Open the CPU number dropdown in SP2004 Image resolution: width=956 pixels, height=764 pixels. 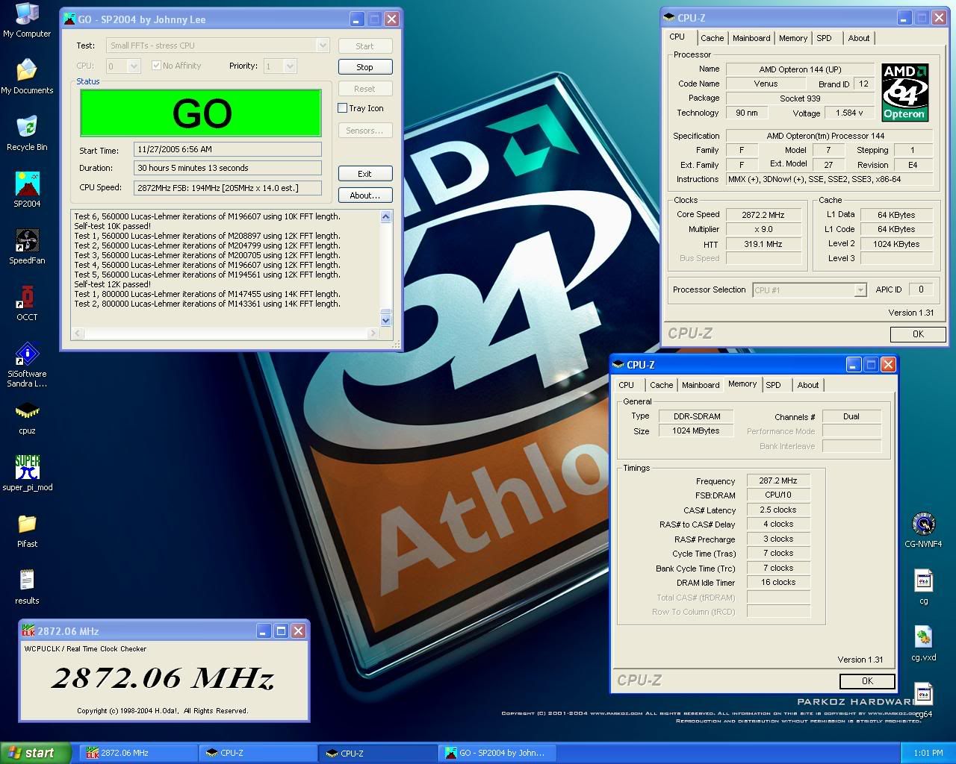pyautogui.click(x=134, y=66)
